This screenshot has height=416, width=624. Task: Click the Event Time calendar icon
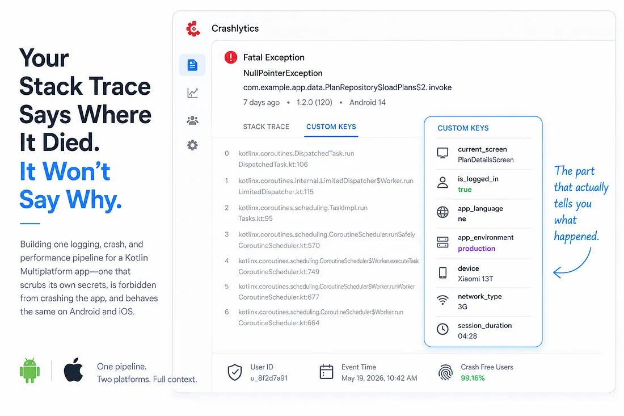326,372
